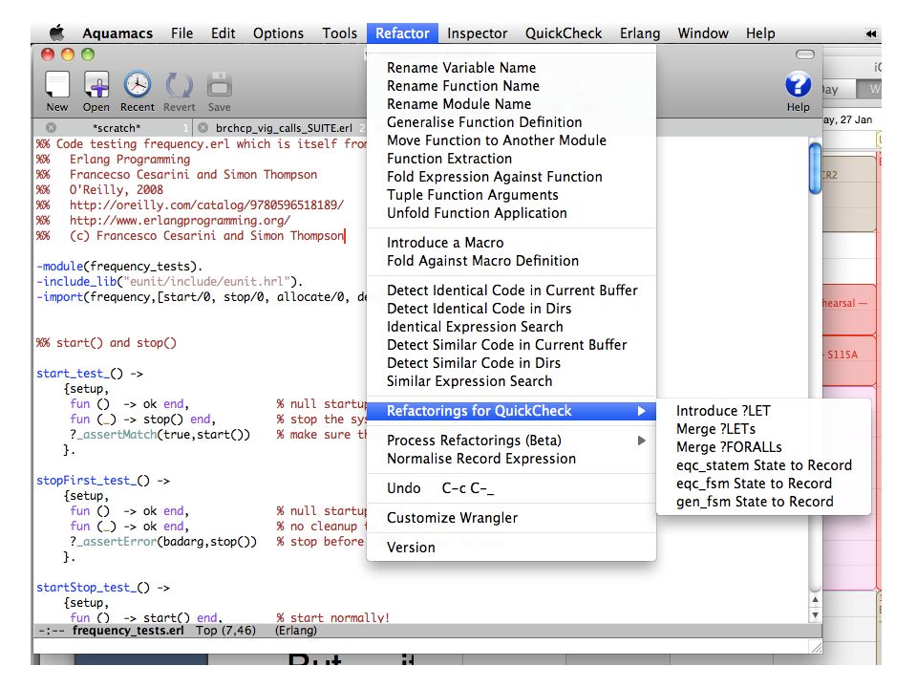Click the menu bar rewind icon at right
Screen dimensions: 917x688
[871, 34]
